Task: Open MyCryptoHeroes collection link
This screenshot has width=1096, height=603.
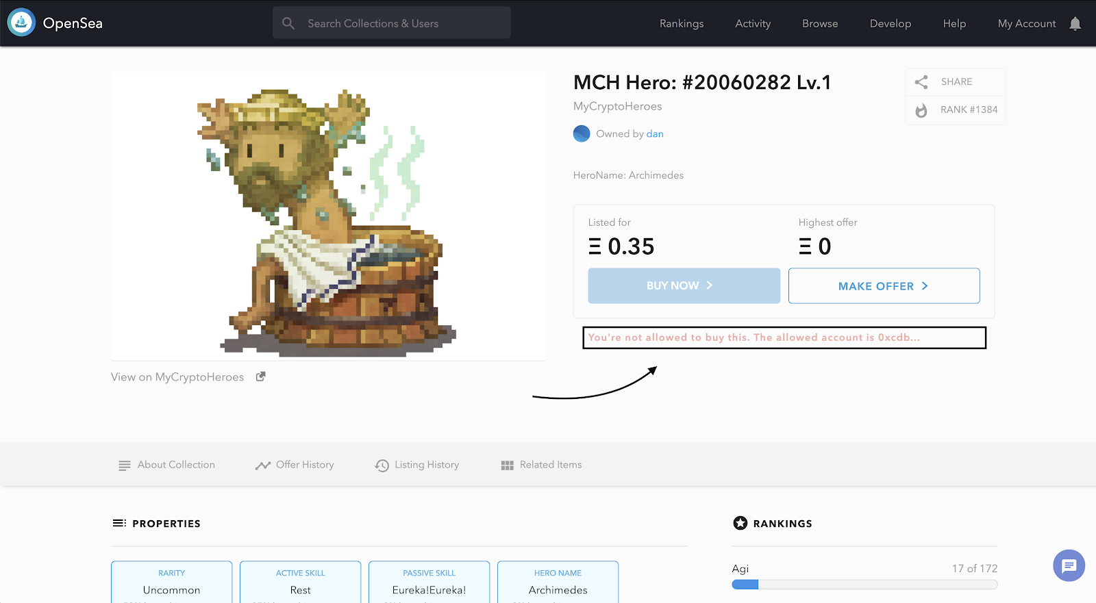Action: tap(617, 106)
